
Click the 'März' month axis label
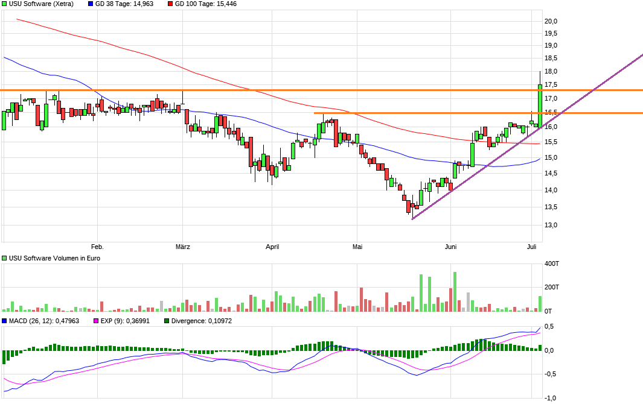coord(182,247)
